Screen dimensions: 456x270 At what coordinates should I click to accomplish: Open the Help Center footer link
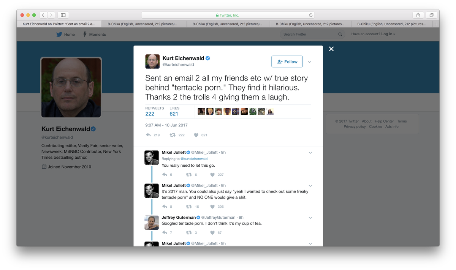pos(384,121)
